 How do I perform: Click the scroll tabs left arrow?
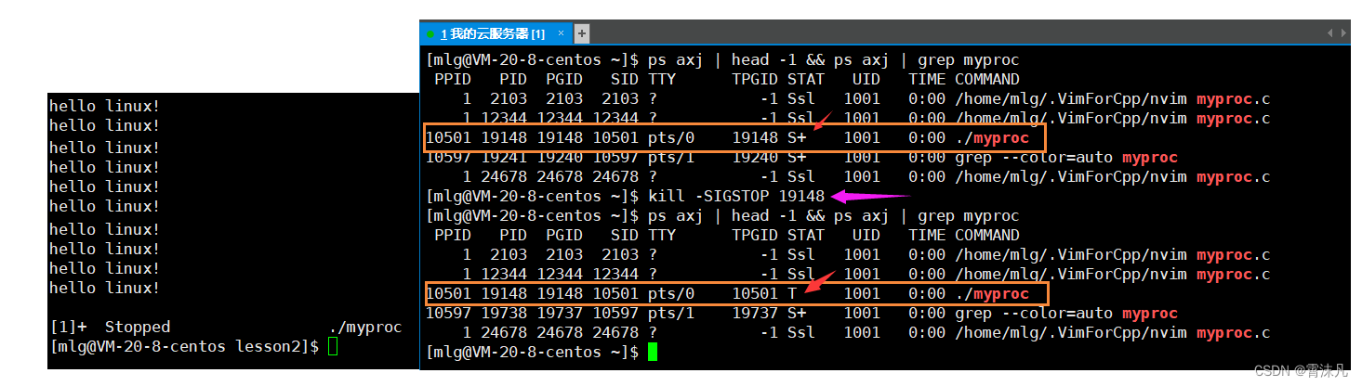(1329, 33)
